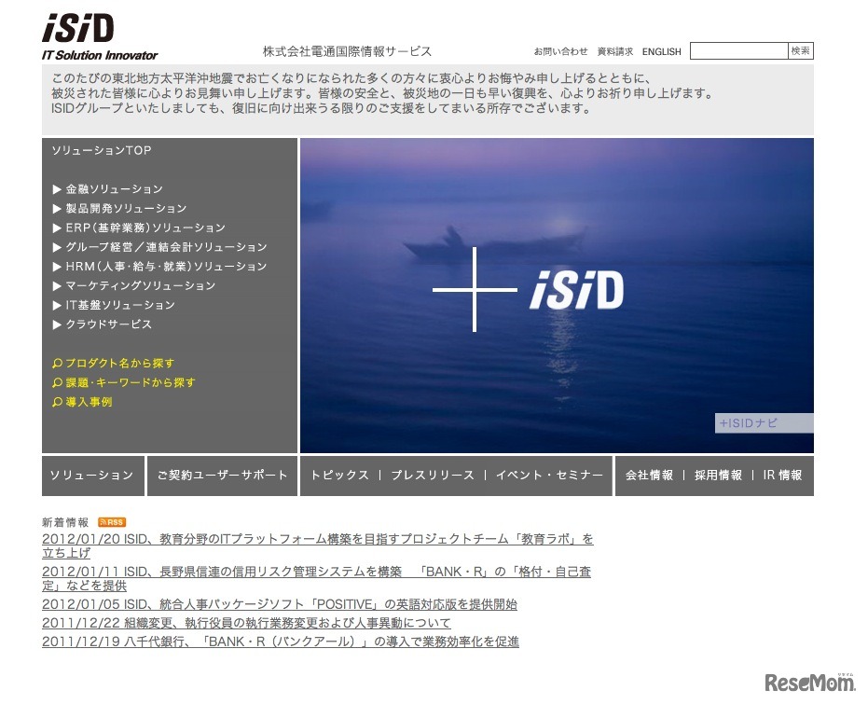Open 2012/01/05 POSITIVE英語対応版 news article
The image size is (868, 704).
point(280,604)
